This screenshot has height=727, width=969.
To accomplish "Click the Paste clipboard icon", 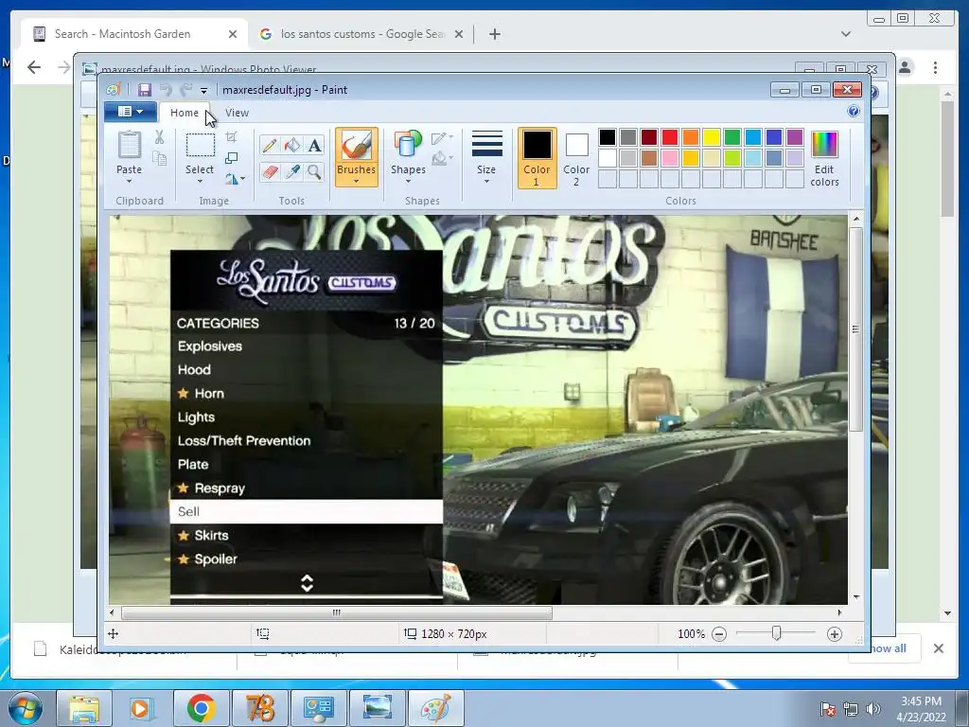I will pyautogui.click(x=129, y=145).
